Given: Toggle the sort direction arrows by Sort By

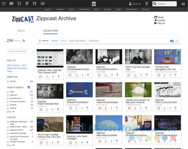Looking at the screenshot, I should click(x=40, y=41).
